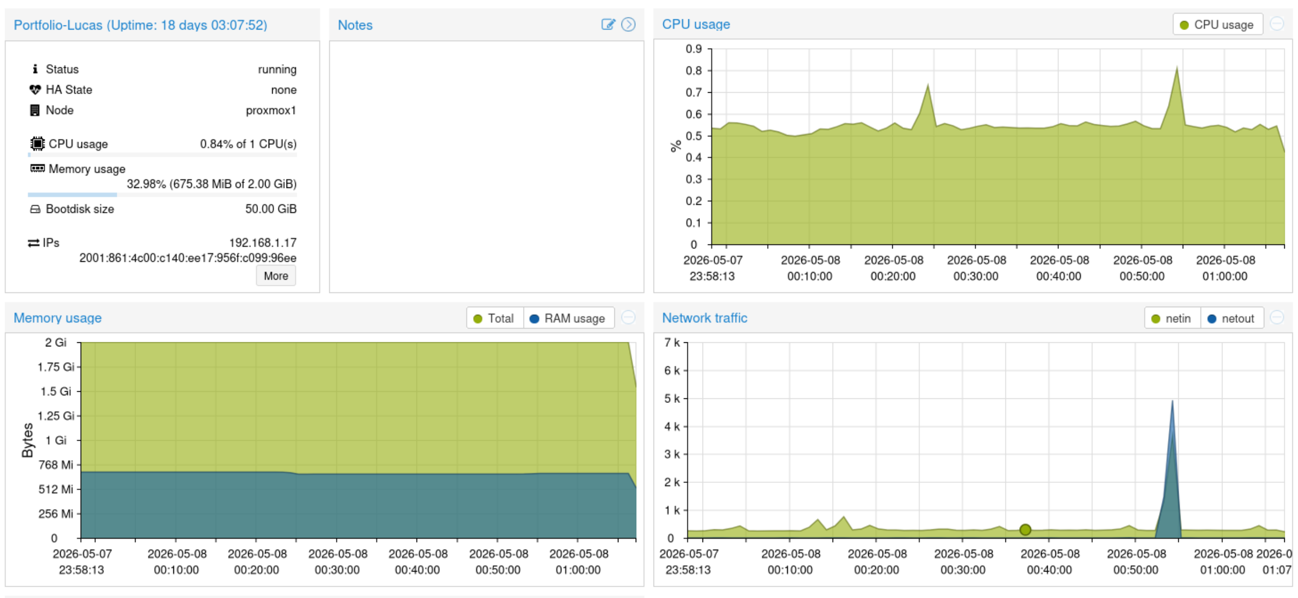Click the Bootdisk size drive icon
The image size is (1298, 598).
(35, 209)
